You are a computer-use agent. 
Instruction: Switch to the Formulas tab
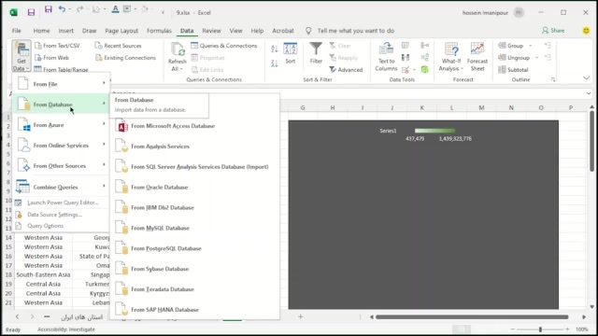click(x=159, y=31)
